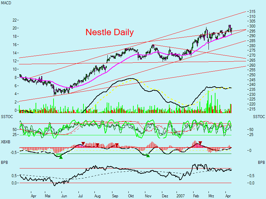Select the MACD panel label
The image size is (266, 199).
click(x=6, y=3)
